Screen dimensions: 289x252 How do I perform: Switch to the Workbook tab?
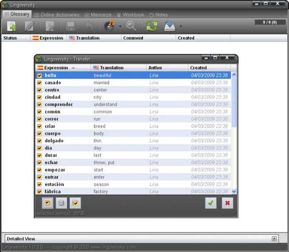[x=130, y=15]
